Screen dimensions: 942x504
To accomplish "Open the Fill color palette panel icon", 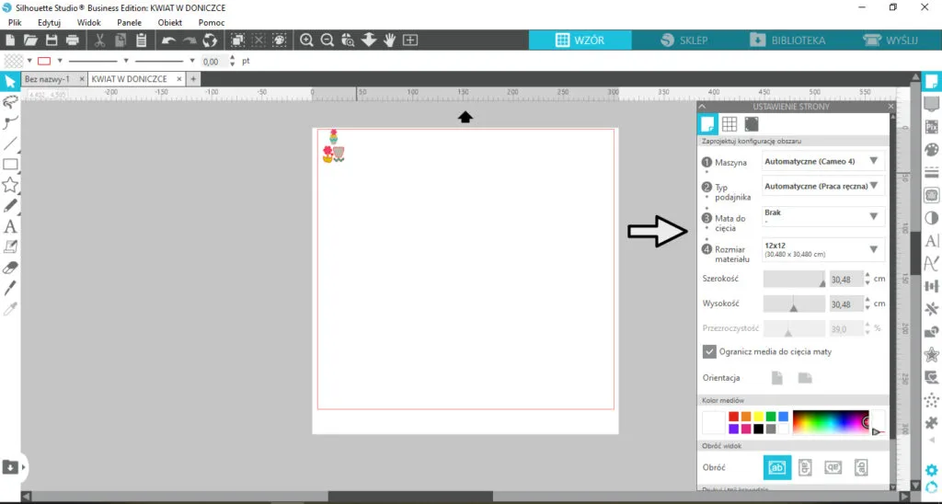I will [x=932, y=149].
